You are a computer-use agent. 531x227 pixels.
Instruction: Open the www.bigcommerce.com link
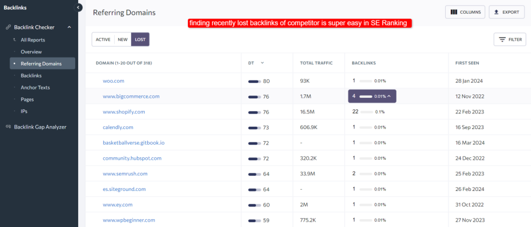coord(131,96)
